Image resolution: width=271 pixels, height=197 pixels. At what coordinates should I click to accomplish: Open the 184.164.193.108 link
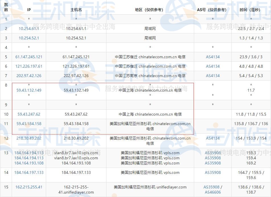[x=28, y=163]
